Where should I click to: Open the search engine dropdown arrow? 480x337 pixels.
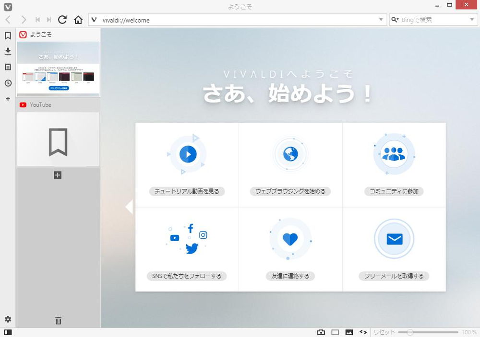(x=471, y=20)
